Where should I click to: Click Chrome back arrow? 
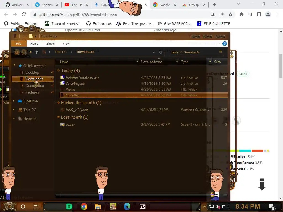point(6,14)
